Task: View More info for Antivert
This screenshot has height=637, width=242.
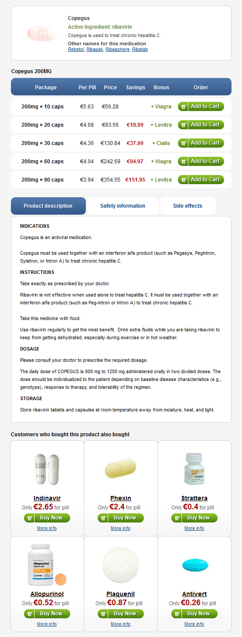Action: tap(194, 624)
